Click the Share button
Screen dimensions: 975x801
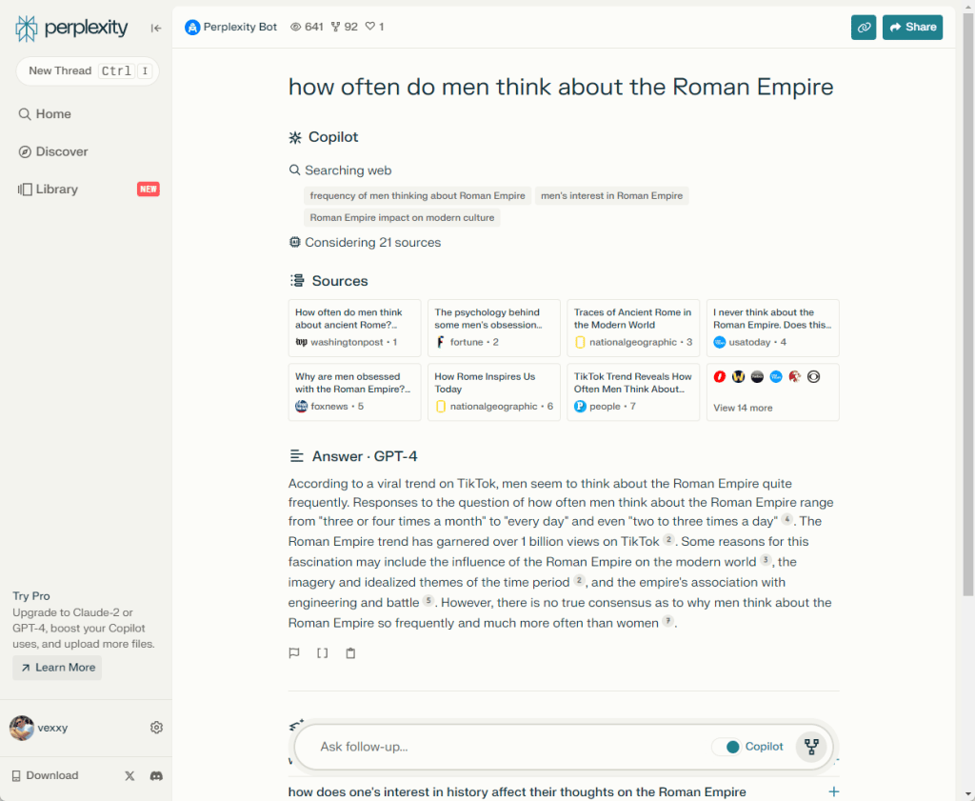912,28
